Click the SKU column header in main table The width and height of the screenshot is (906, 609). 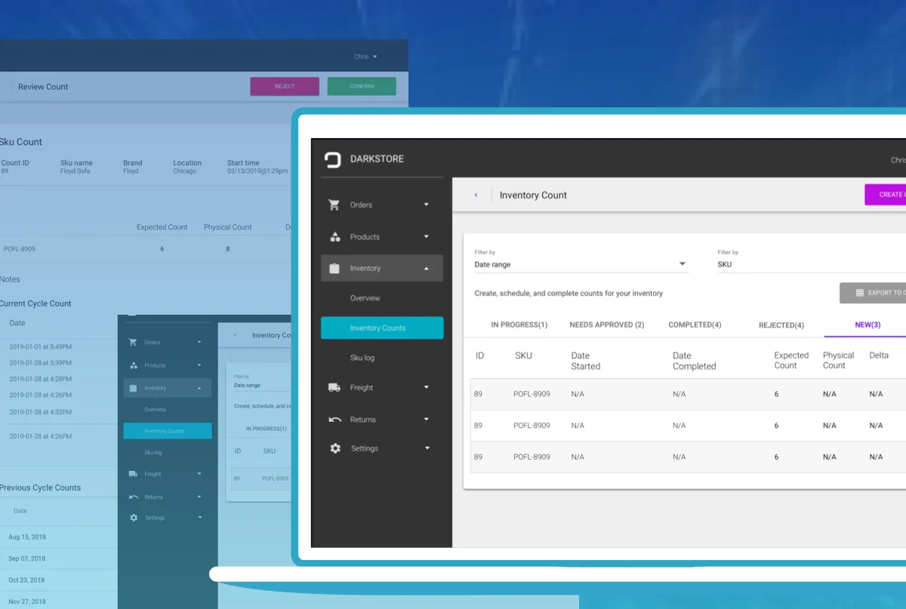pyautogui.click(x=523, y=355)
